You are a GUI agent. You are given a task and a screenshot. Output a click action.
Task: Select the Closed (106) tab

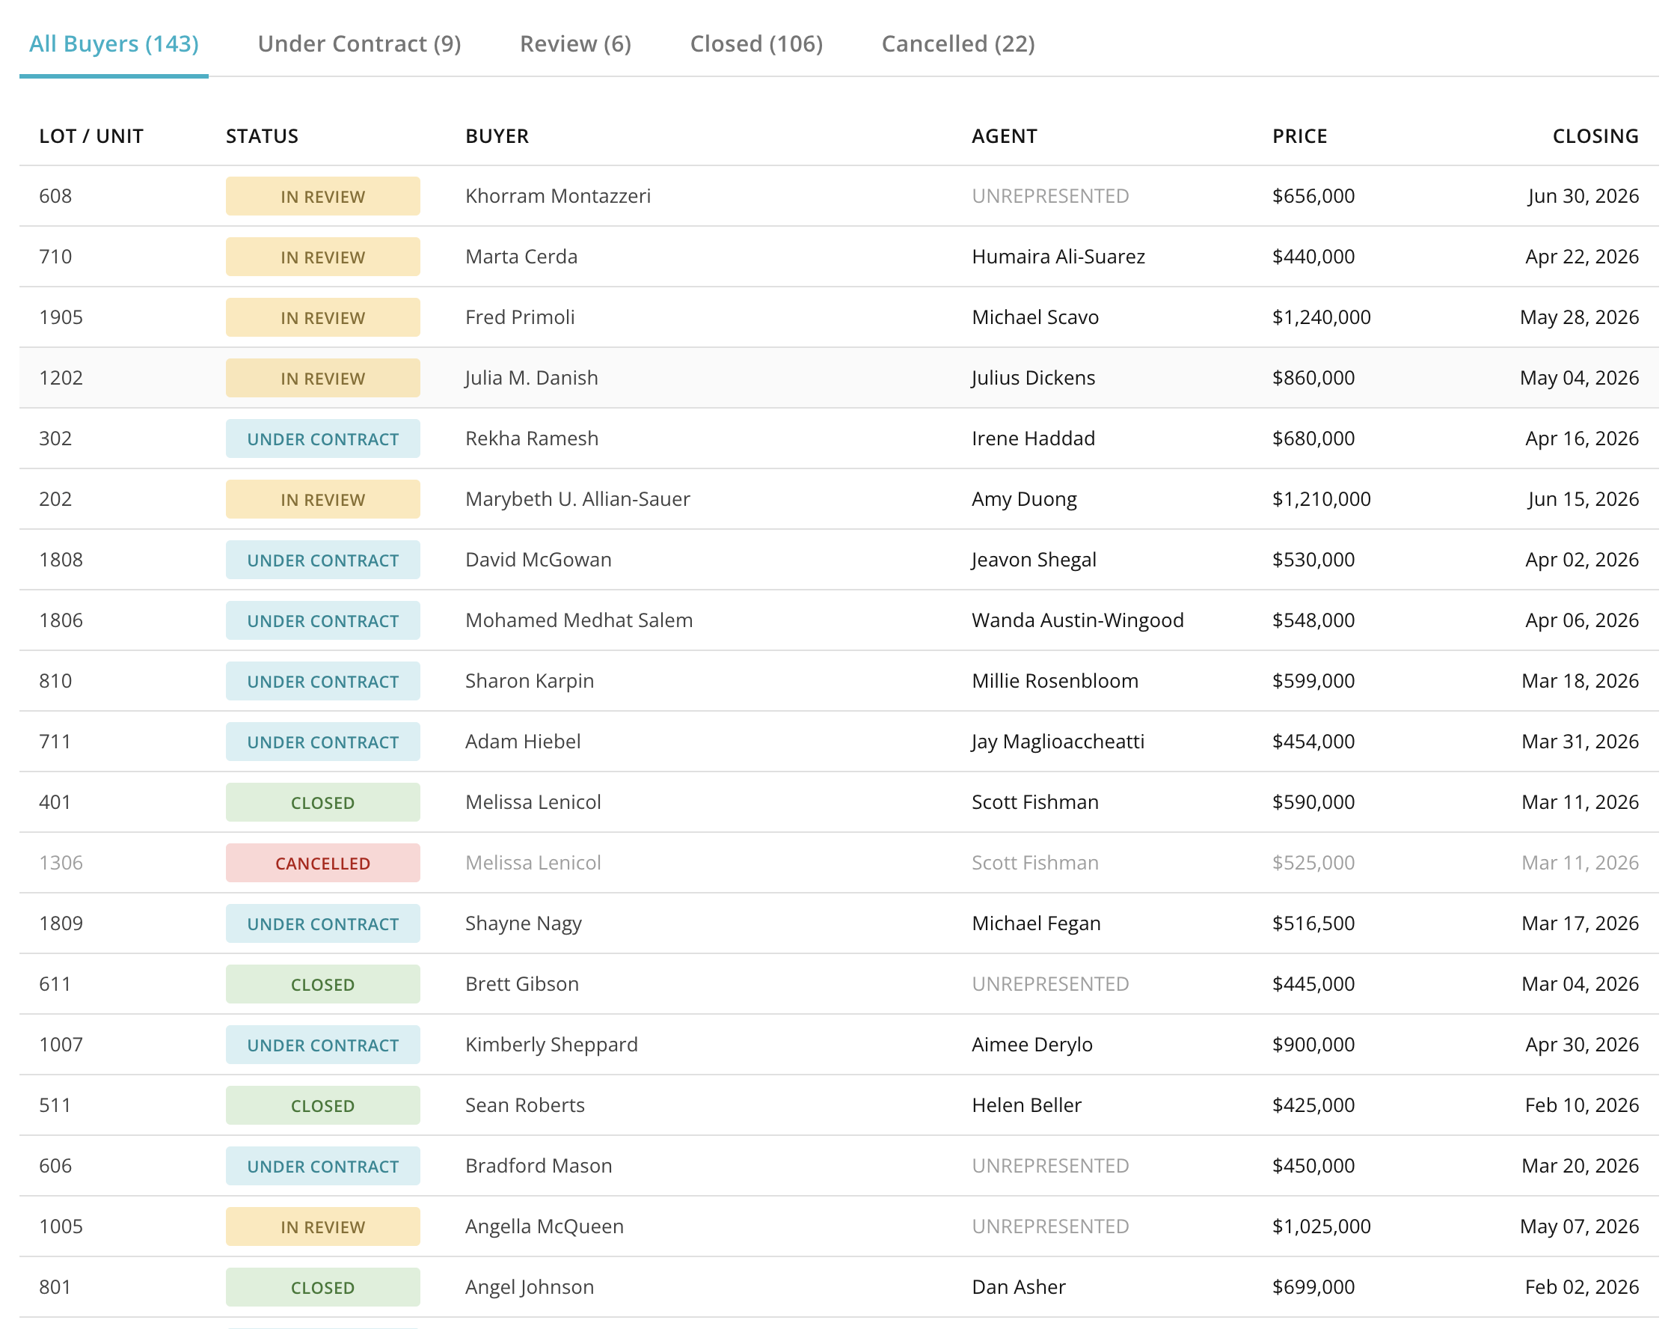pyautogui.click(x=755, y=43)
